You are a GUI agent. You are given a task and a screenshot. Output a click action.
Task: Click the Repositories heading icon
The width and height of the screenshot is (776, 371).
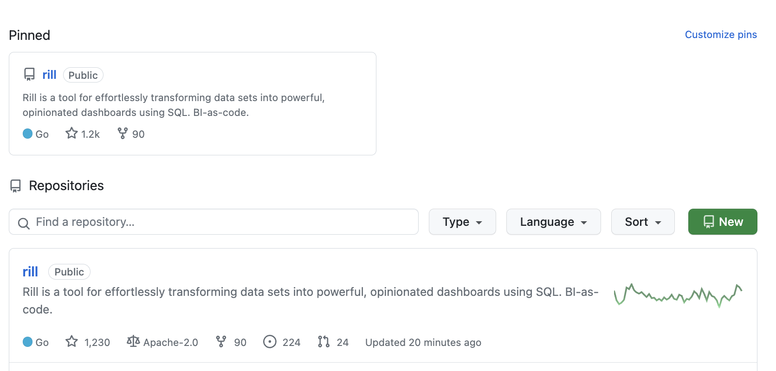(16, 186)
